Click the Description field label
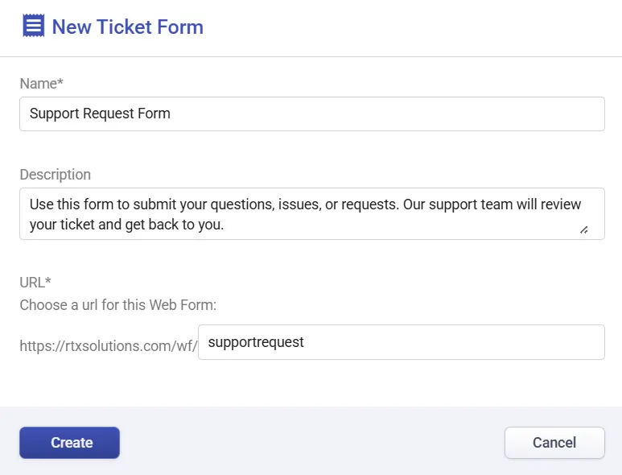The image size is (622, 475). pyautogui.click(x=55, y=175)
